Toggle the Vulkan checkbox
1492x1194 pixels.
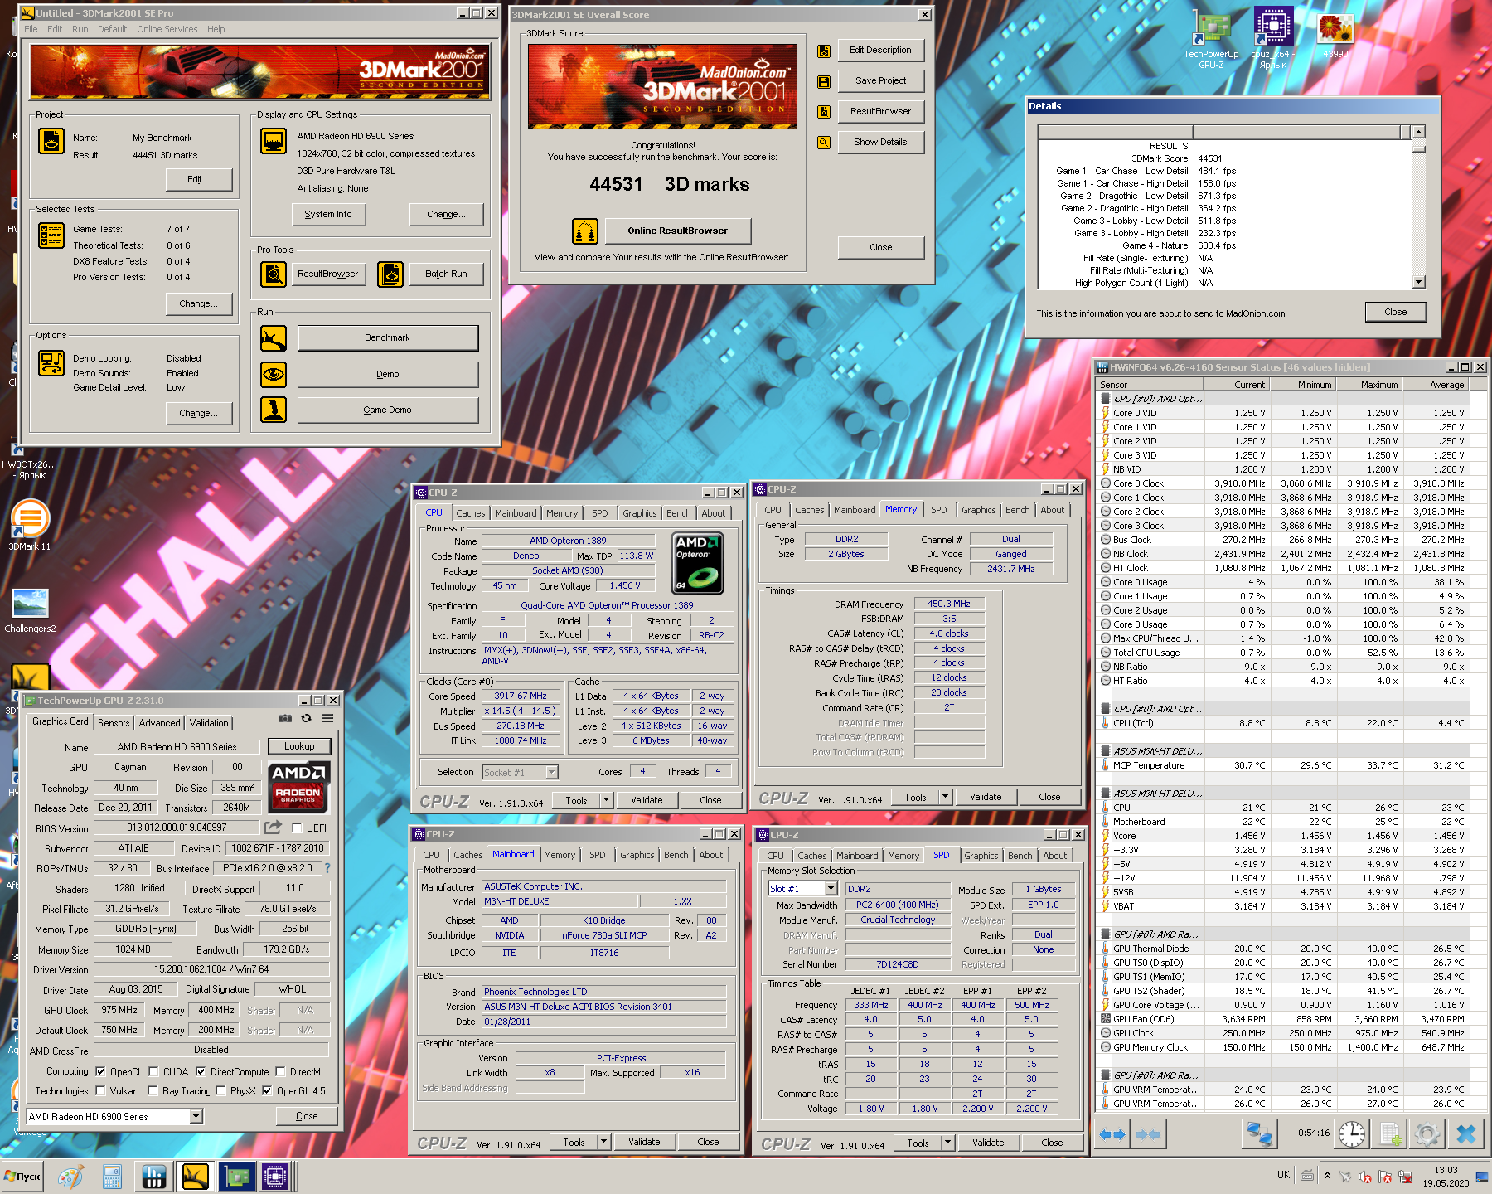[100, 1091]
